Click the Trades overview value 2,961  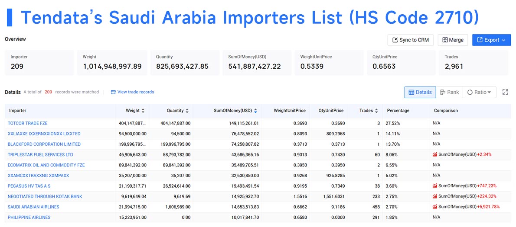(454, 67)
